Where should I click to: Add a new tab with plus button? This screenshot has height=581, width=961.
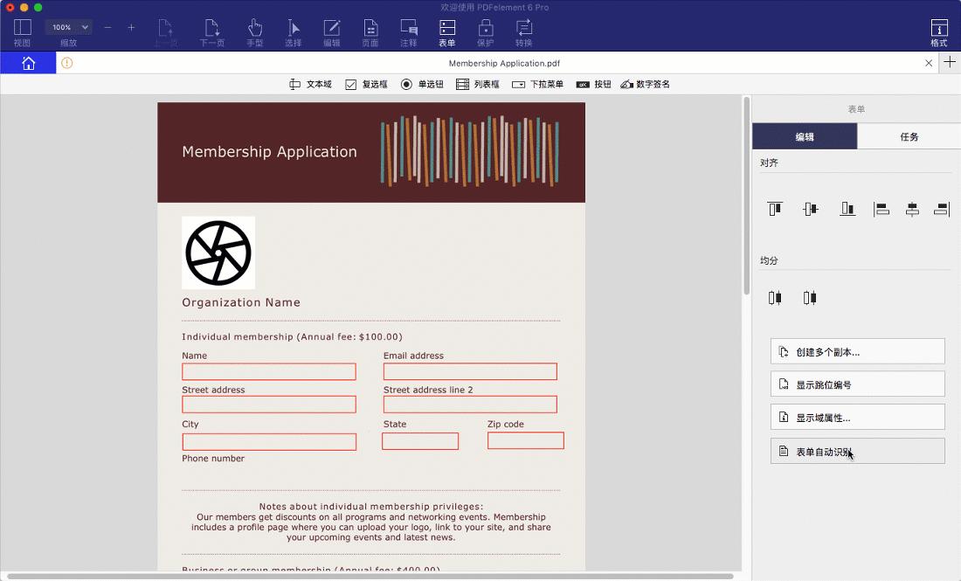(950, 62)
